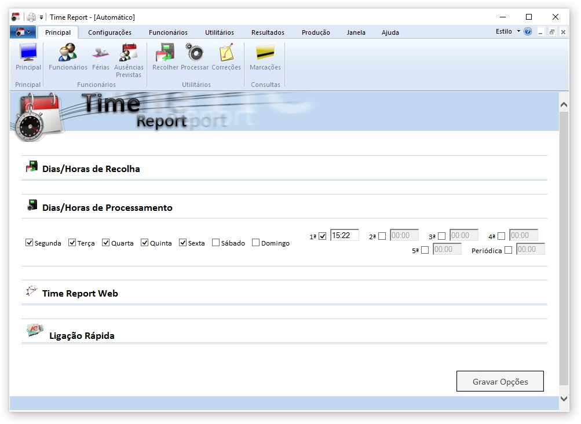Open the Janela menu tab
The image size is (581, 424).
coord(356,32)
